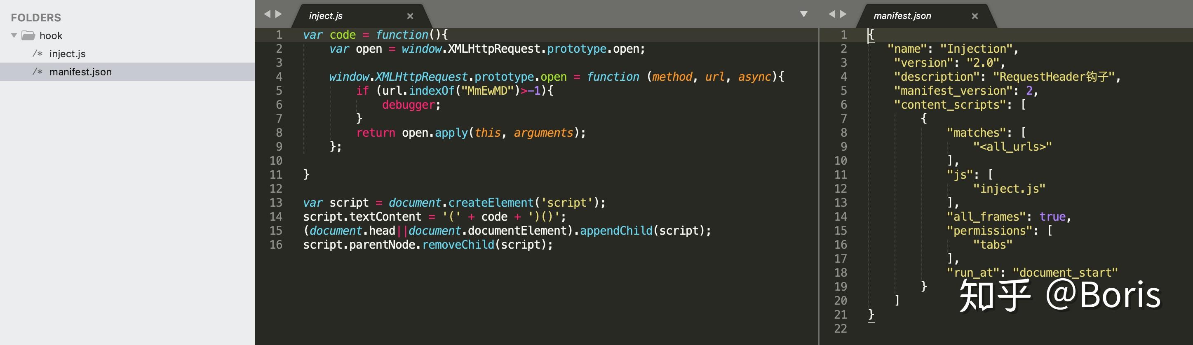Click the file-type icon beside sidebar inject.js
Screen dimensions: 1193x345
coord(38,54)
